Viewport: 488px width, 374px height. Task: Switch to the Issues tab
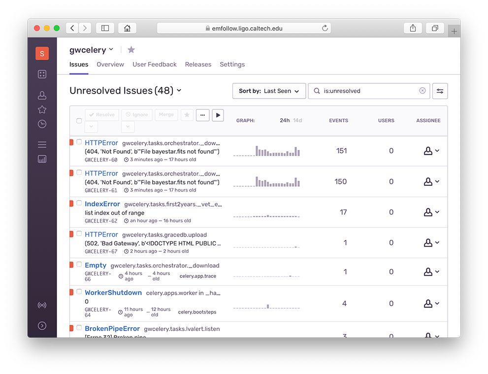tap(79, 65)
